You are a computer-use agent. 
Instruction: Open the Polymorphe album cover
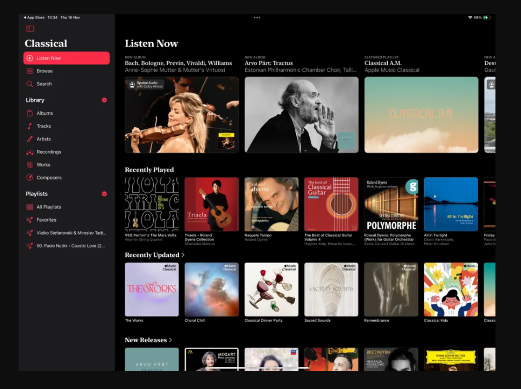coord(391,204)
